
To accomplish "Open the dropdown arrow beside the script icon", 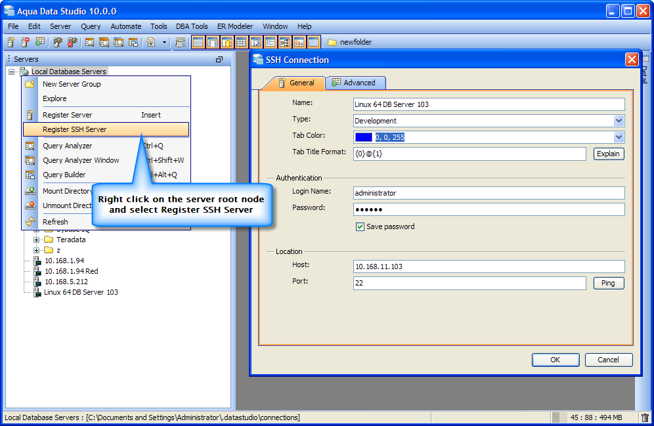I will (164, 42).
